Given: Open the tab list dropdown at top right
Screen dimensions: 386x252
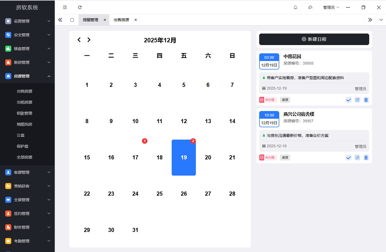Looking at the screenshot, I should [x=381, y=20].
